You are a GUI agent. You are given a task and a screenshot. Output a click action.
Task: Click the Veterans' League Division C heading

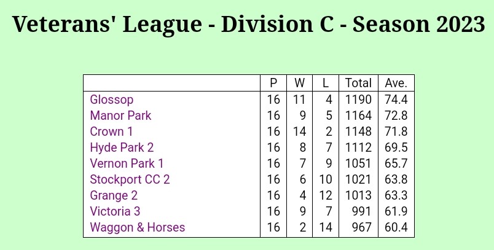coord(247,25)
